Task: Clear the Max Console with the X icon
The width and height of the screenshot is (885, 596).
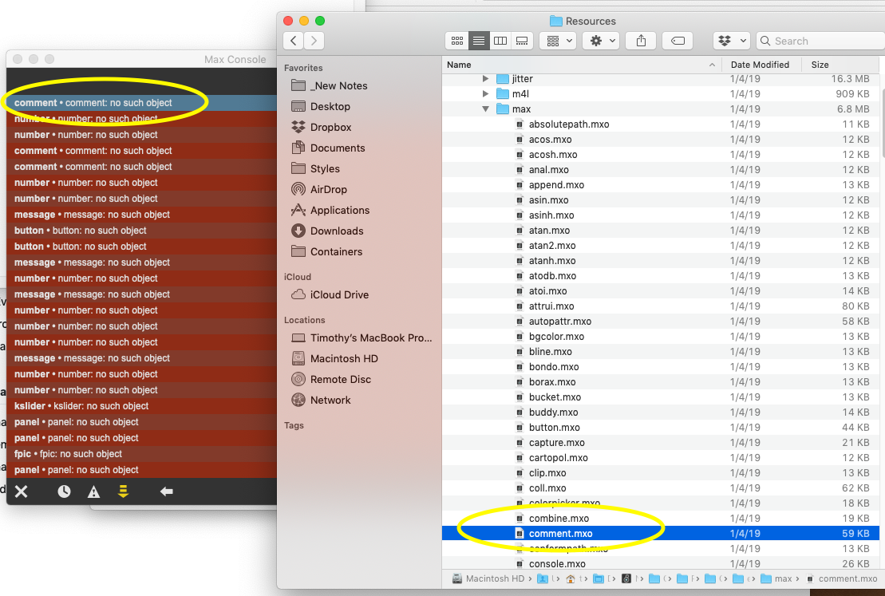Action: tap(22, 491)
